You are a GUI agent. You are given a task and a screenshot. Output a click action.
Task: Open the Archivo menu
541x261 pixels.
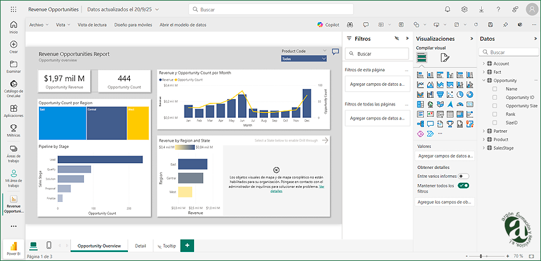[39, 25]
